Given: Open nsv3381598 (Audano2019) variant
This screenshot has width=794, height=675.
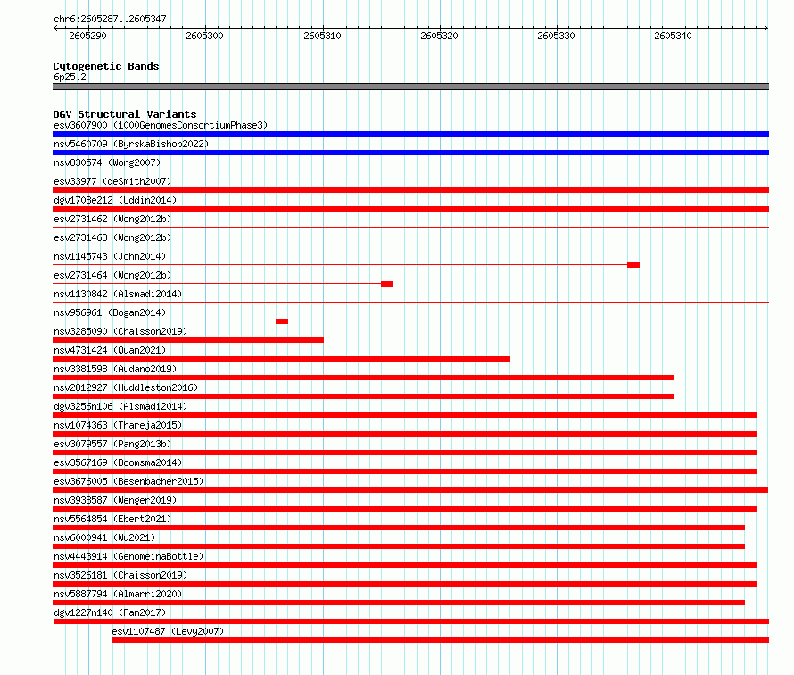Looking at the screenshot, I should point(115,369).
